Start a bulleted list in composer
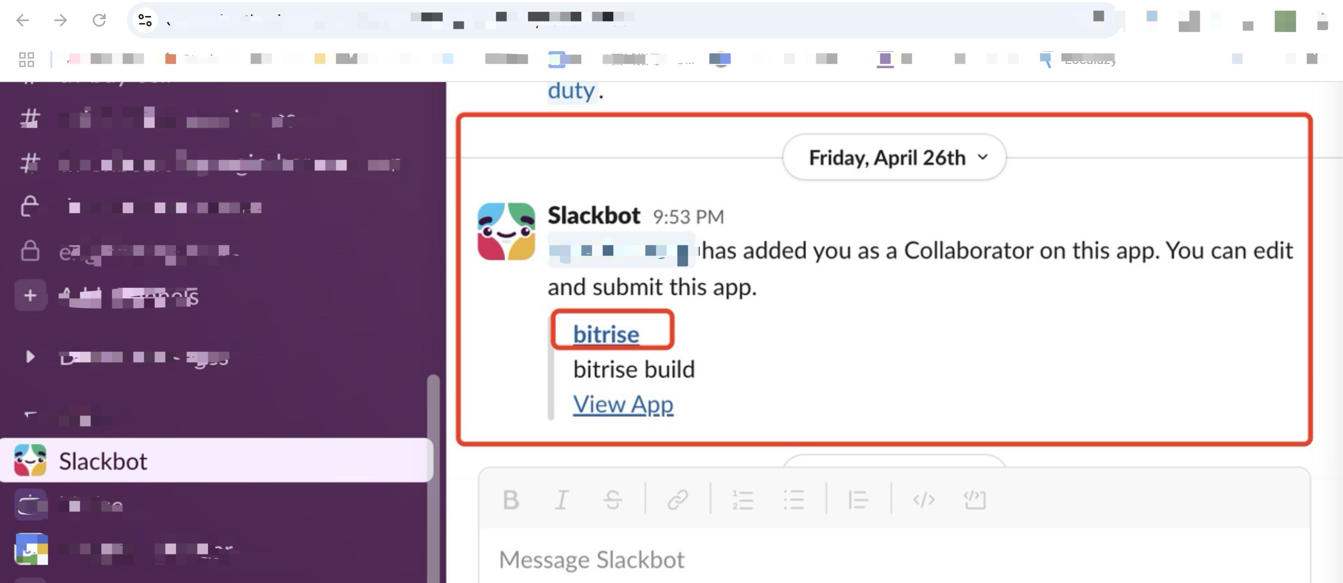 point(794,500)
